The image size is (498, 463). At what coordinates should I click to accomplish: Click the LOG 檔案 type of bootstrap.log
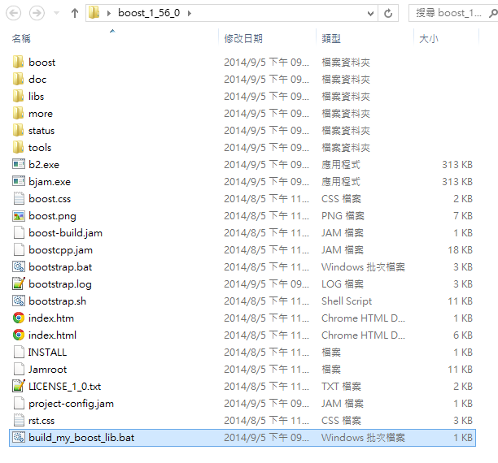[x=343, y=284]
